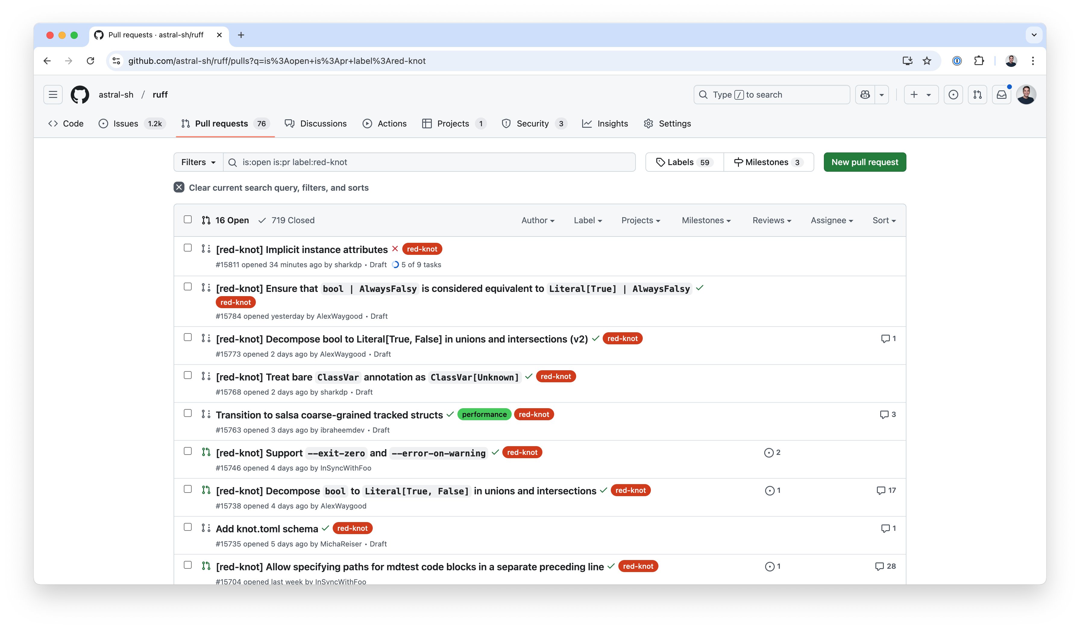Clear the search query with the X icon
Screen dimensions: 1080x629
[x=179, y=187]
